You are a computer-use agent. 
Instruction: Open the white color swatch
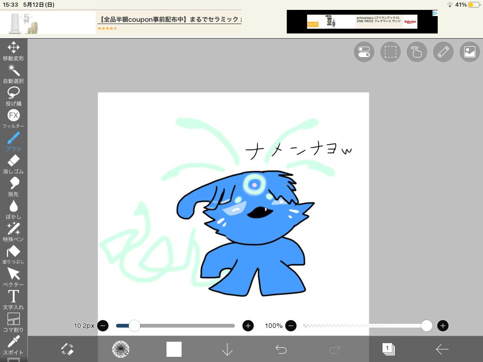pyautogui.click(x=174, y=349)
